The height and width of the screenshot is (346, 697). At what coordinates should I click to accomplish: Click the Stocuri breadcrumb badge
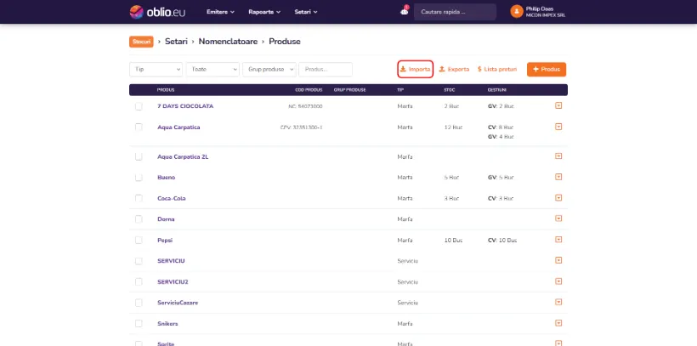pos(141,42)
